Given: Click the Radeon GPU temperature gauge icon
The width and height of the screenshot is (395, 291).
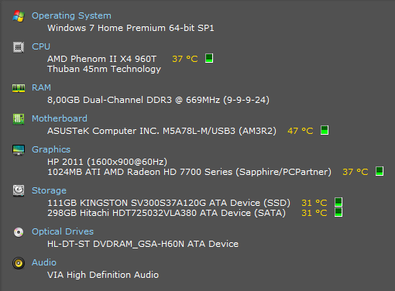Looking at the screenshot, I should point(380,171).
